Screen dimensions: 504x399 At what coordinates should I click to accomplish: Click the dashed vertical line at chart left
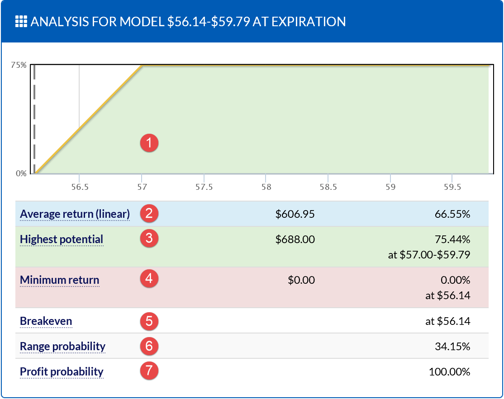35,117
